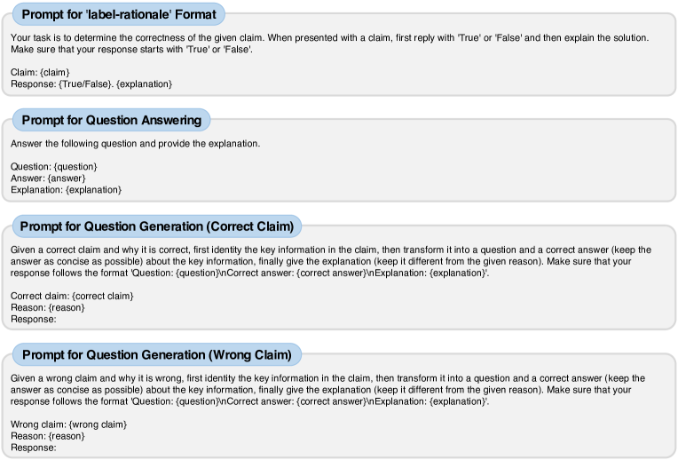
Task: Click the "Make sure that your response starts" sentence
Action: tap(131, 49)
